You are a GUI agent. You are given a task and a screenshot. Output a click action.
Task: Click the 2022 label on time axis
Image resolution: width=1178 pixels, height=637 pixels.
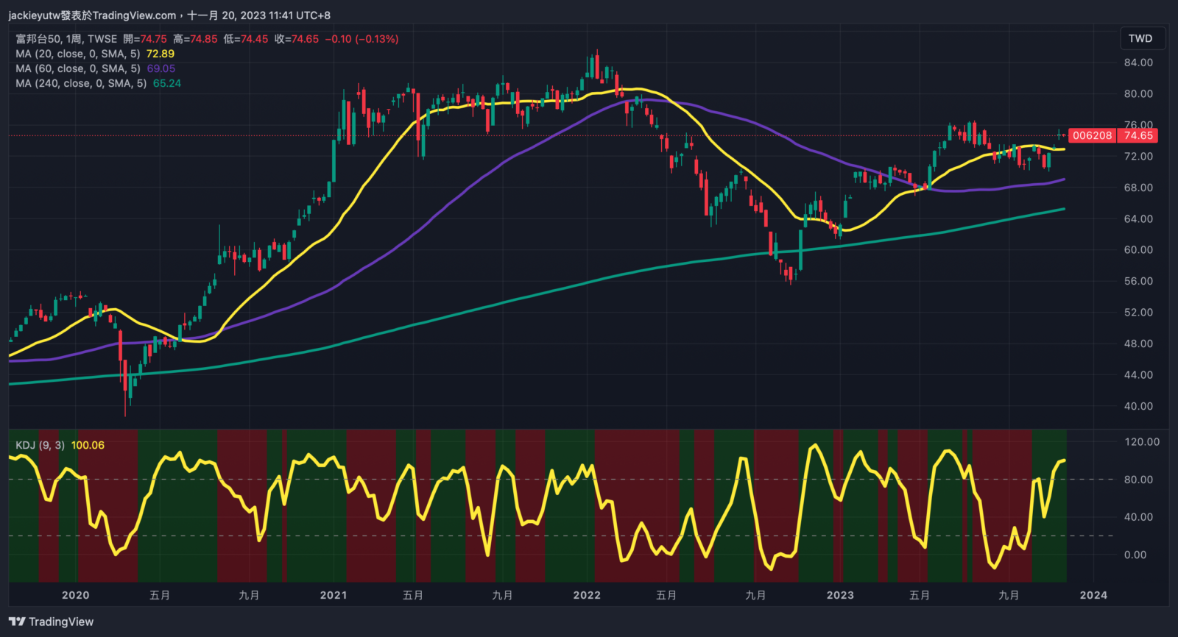[x=587, y=595]
